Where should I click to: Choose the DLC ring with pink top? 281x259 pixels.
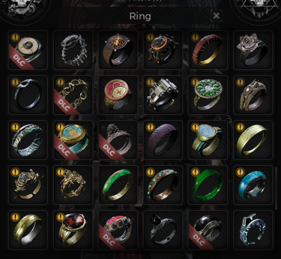(118, 230)
